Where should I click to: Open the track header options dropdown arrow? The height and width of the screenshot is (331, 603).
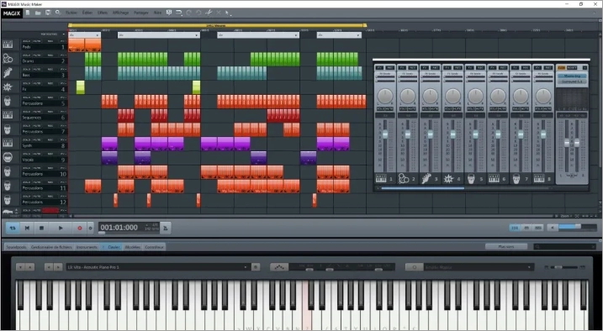pyautogui.click(x=64, y=34)
